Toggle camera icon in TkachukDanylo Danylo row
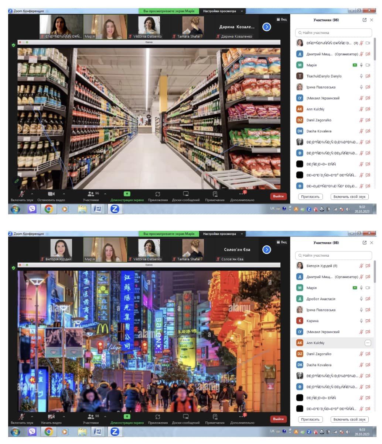The height and width of the screenshot is (444, 382). [x=368, y=76]
